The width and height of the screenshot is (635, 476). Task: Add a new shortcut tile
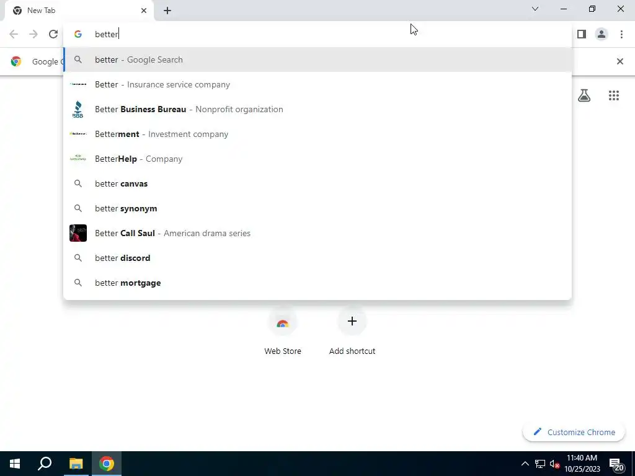tap(352, 332)
